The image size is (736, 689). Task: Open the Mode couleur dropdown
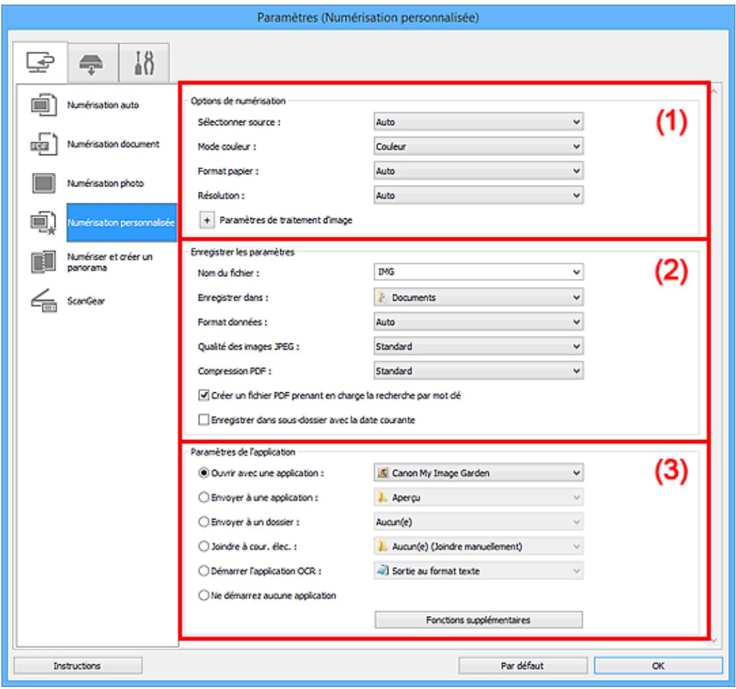[478, 147]
